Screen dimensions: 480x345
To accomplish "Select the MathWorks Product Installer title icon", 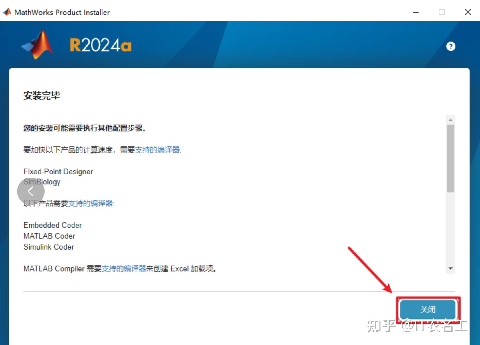I will pyautogui.click(x=7, y=12).
